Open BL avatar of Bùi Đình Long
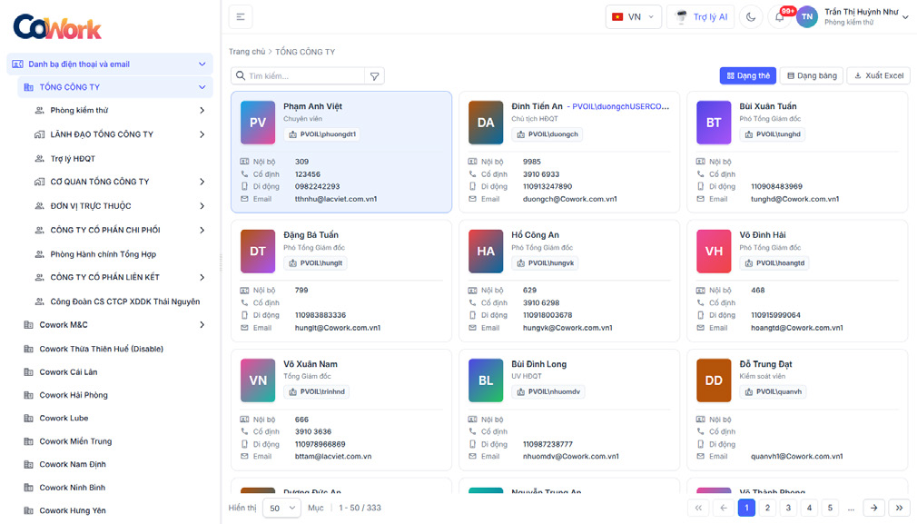Image resolution: width=917 pixels, height=524 pixels. (x=486, y=381)
